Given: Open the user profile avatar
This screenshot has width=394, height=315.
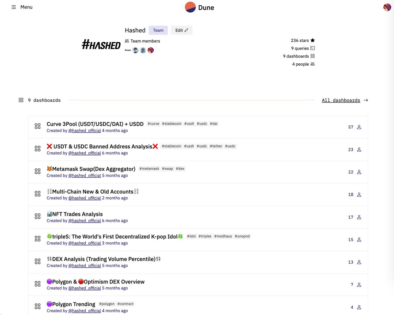Looking at the screenshot, I should click(387, 7).
